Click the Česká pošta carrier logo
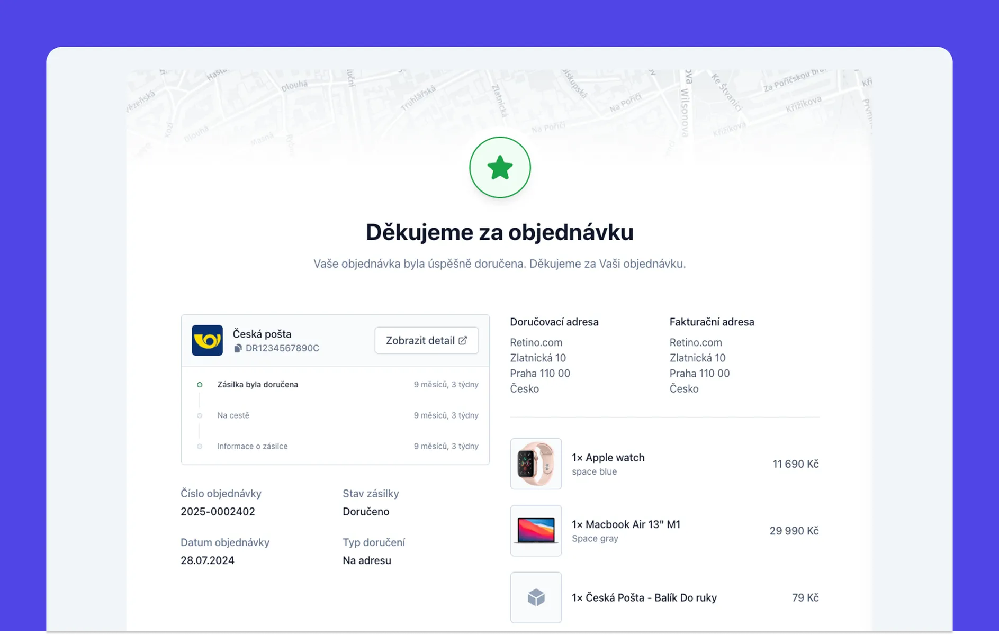The image size is (999, 635). point(207,340)
